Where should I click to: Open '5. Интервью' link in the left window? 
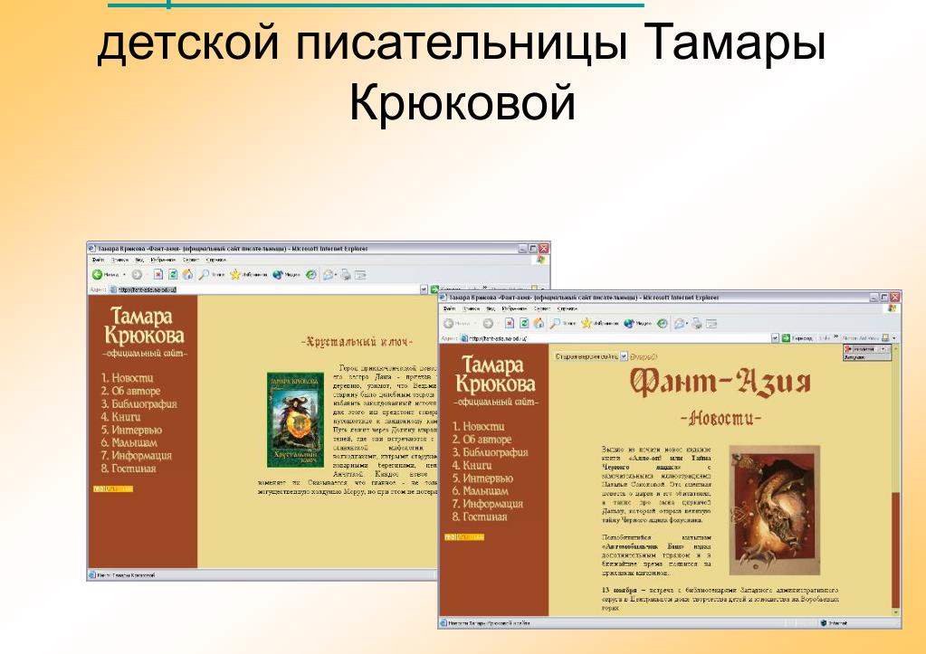(x=131, y=430)
